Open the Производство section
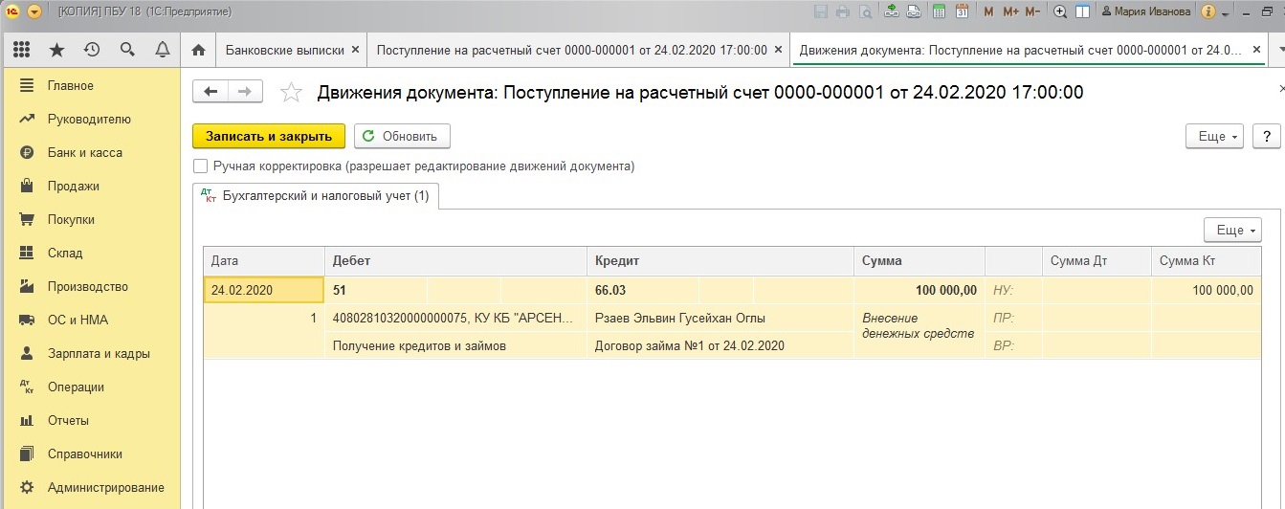 90,286
